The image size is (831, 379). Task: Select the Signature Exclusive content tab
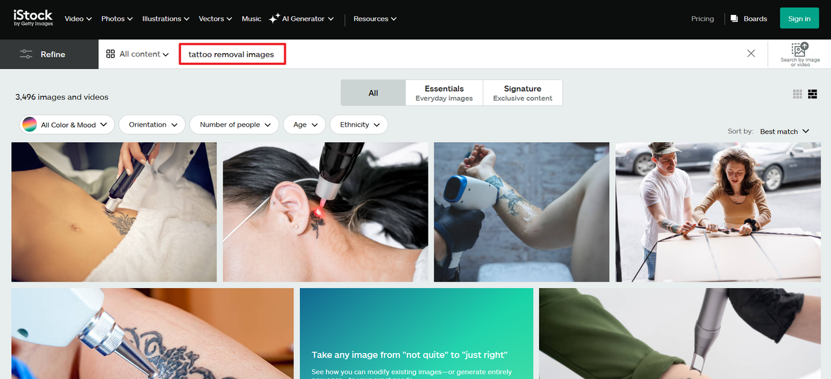click(523, 93)
